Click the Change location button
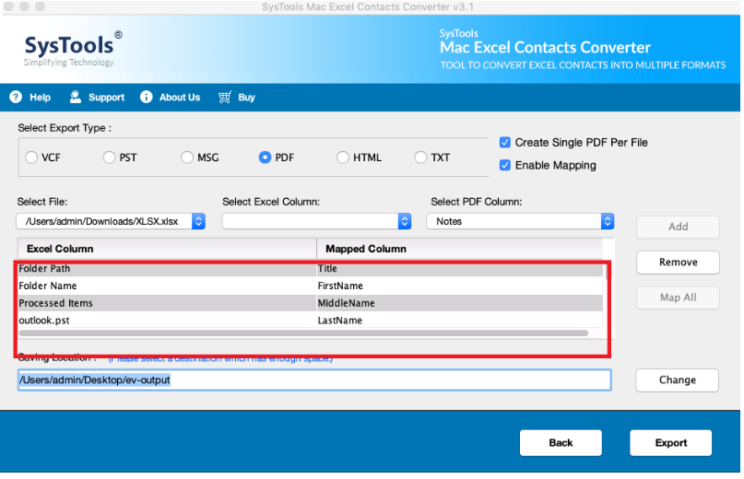Image resolution: width=744 pixels, height=479 pixels. click(x=678, y=380)
